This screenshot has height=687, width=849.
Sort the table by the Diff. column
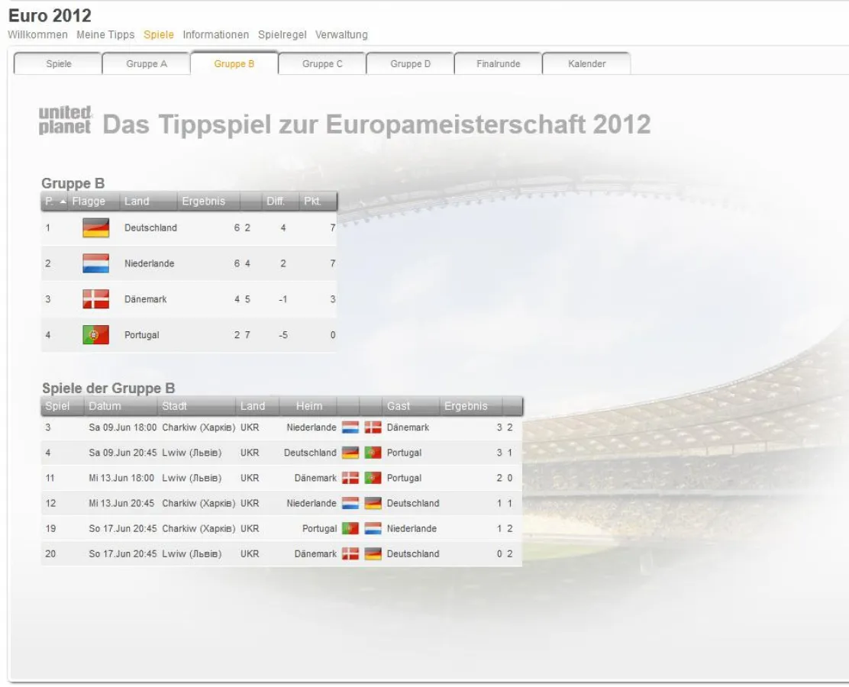coord(276,201)
